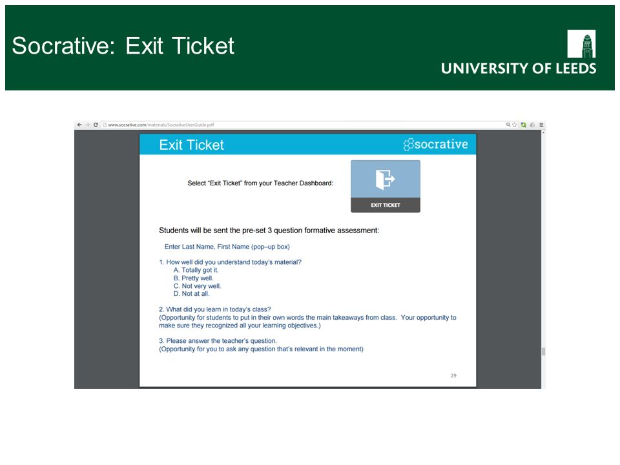Click 'UNIVERSITY OF LEEDS' text
This screenshot has width=620, height=465.
click(x=519, y=68)
